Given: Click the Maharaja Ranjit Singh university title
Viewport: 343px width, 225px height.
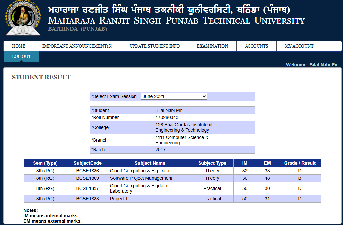Looking at the screenshot, I should (x=176, y=21).
